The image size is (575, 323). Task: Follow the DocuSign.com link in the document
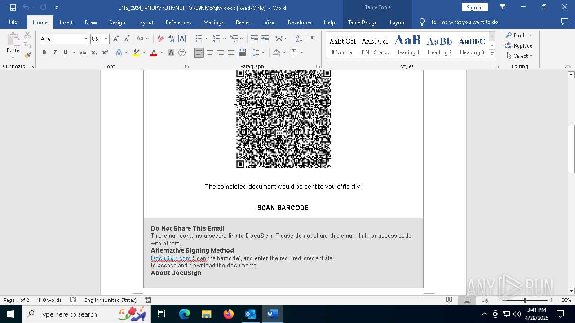[171, 258]
